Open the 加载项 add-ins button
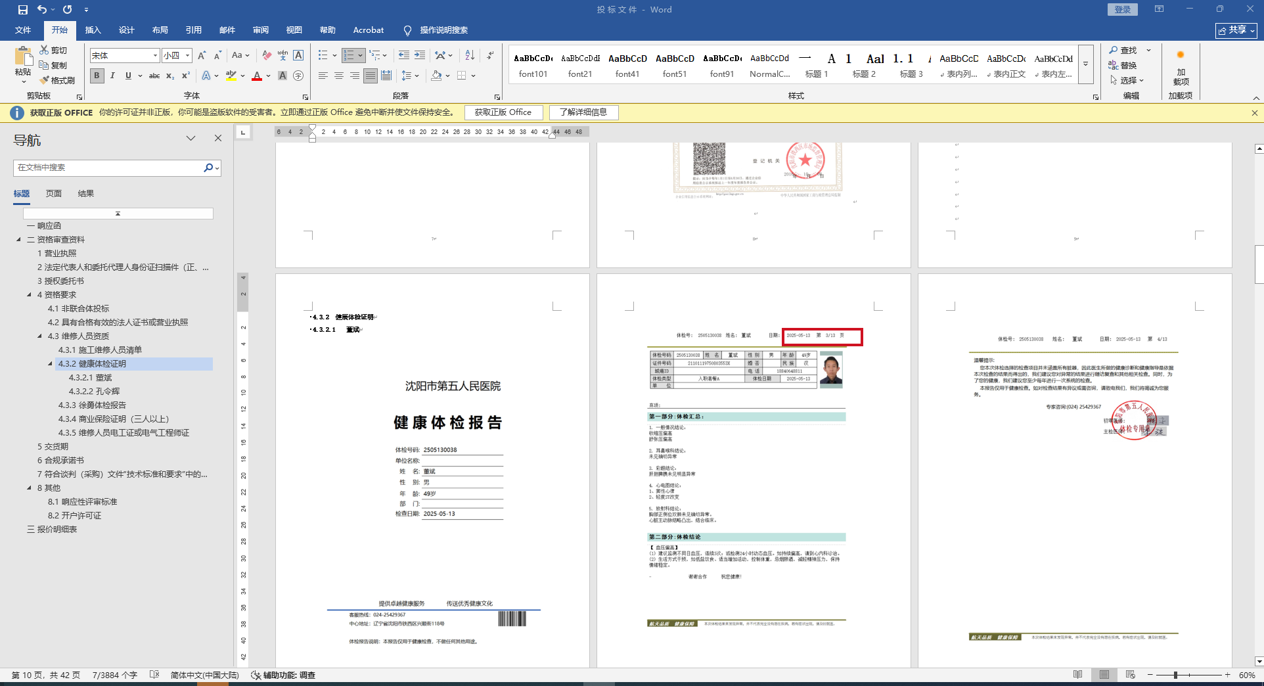The width and height of the screenshot is (1264, 686). pyautogui.click(x=1181, y=69)
